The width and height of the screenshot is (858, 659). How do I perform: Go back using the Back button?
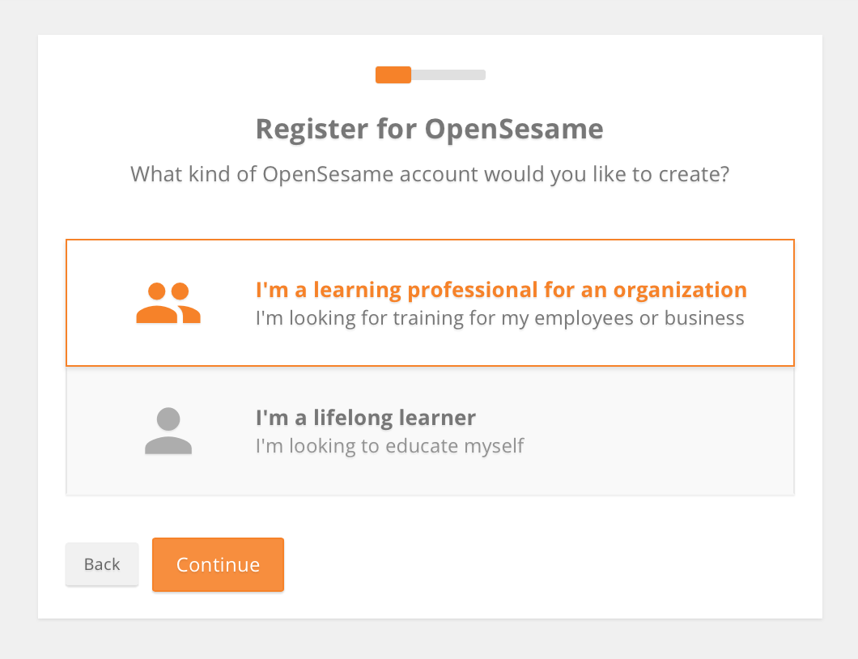[102, 564]
